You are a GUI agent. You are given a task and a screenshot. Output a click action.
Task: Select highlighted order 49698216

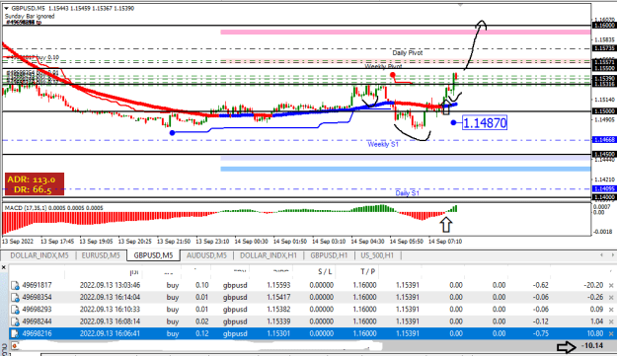pyautogui.click(x=37, y=334)
